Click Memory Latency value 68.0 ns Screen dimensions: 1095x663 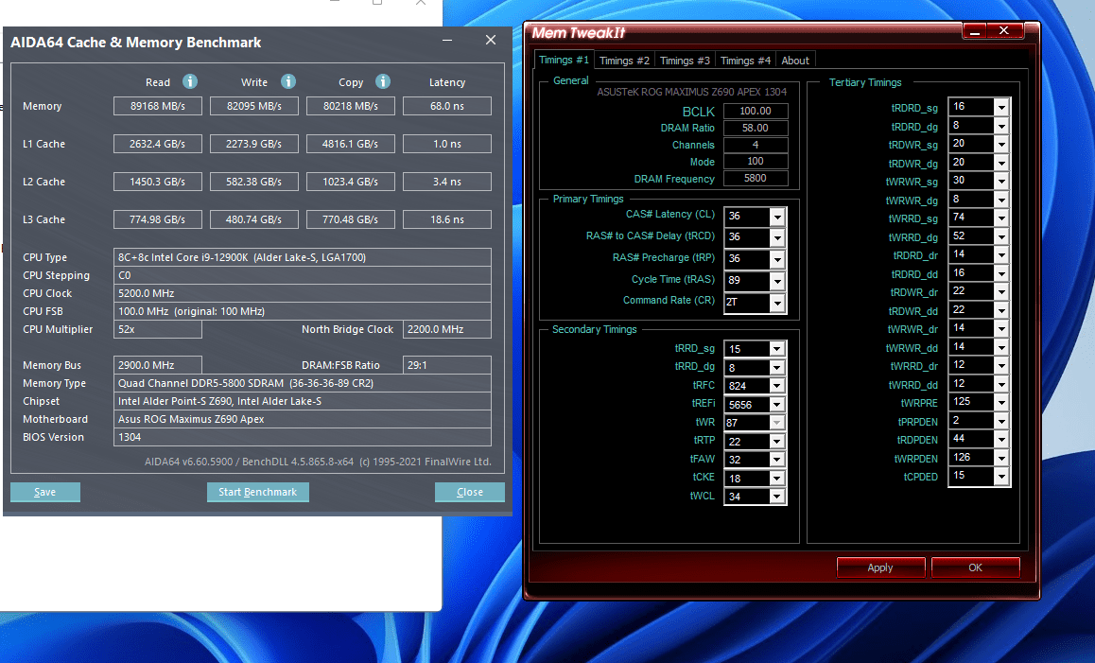pos(447,106)
